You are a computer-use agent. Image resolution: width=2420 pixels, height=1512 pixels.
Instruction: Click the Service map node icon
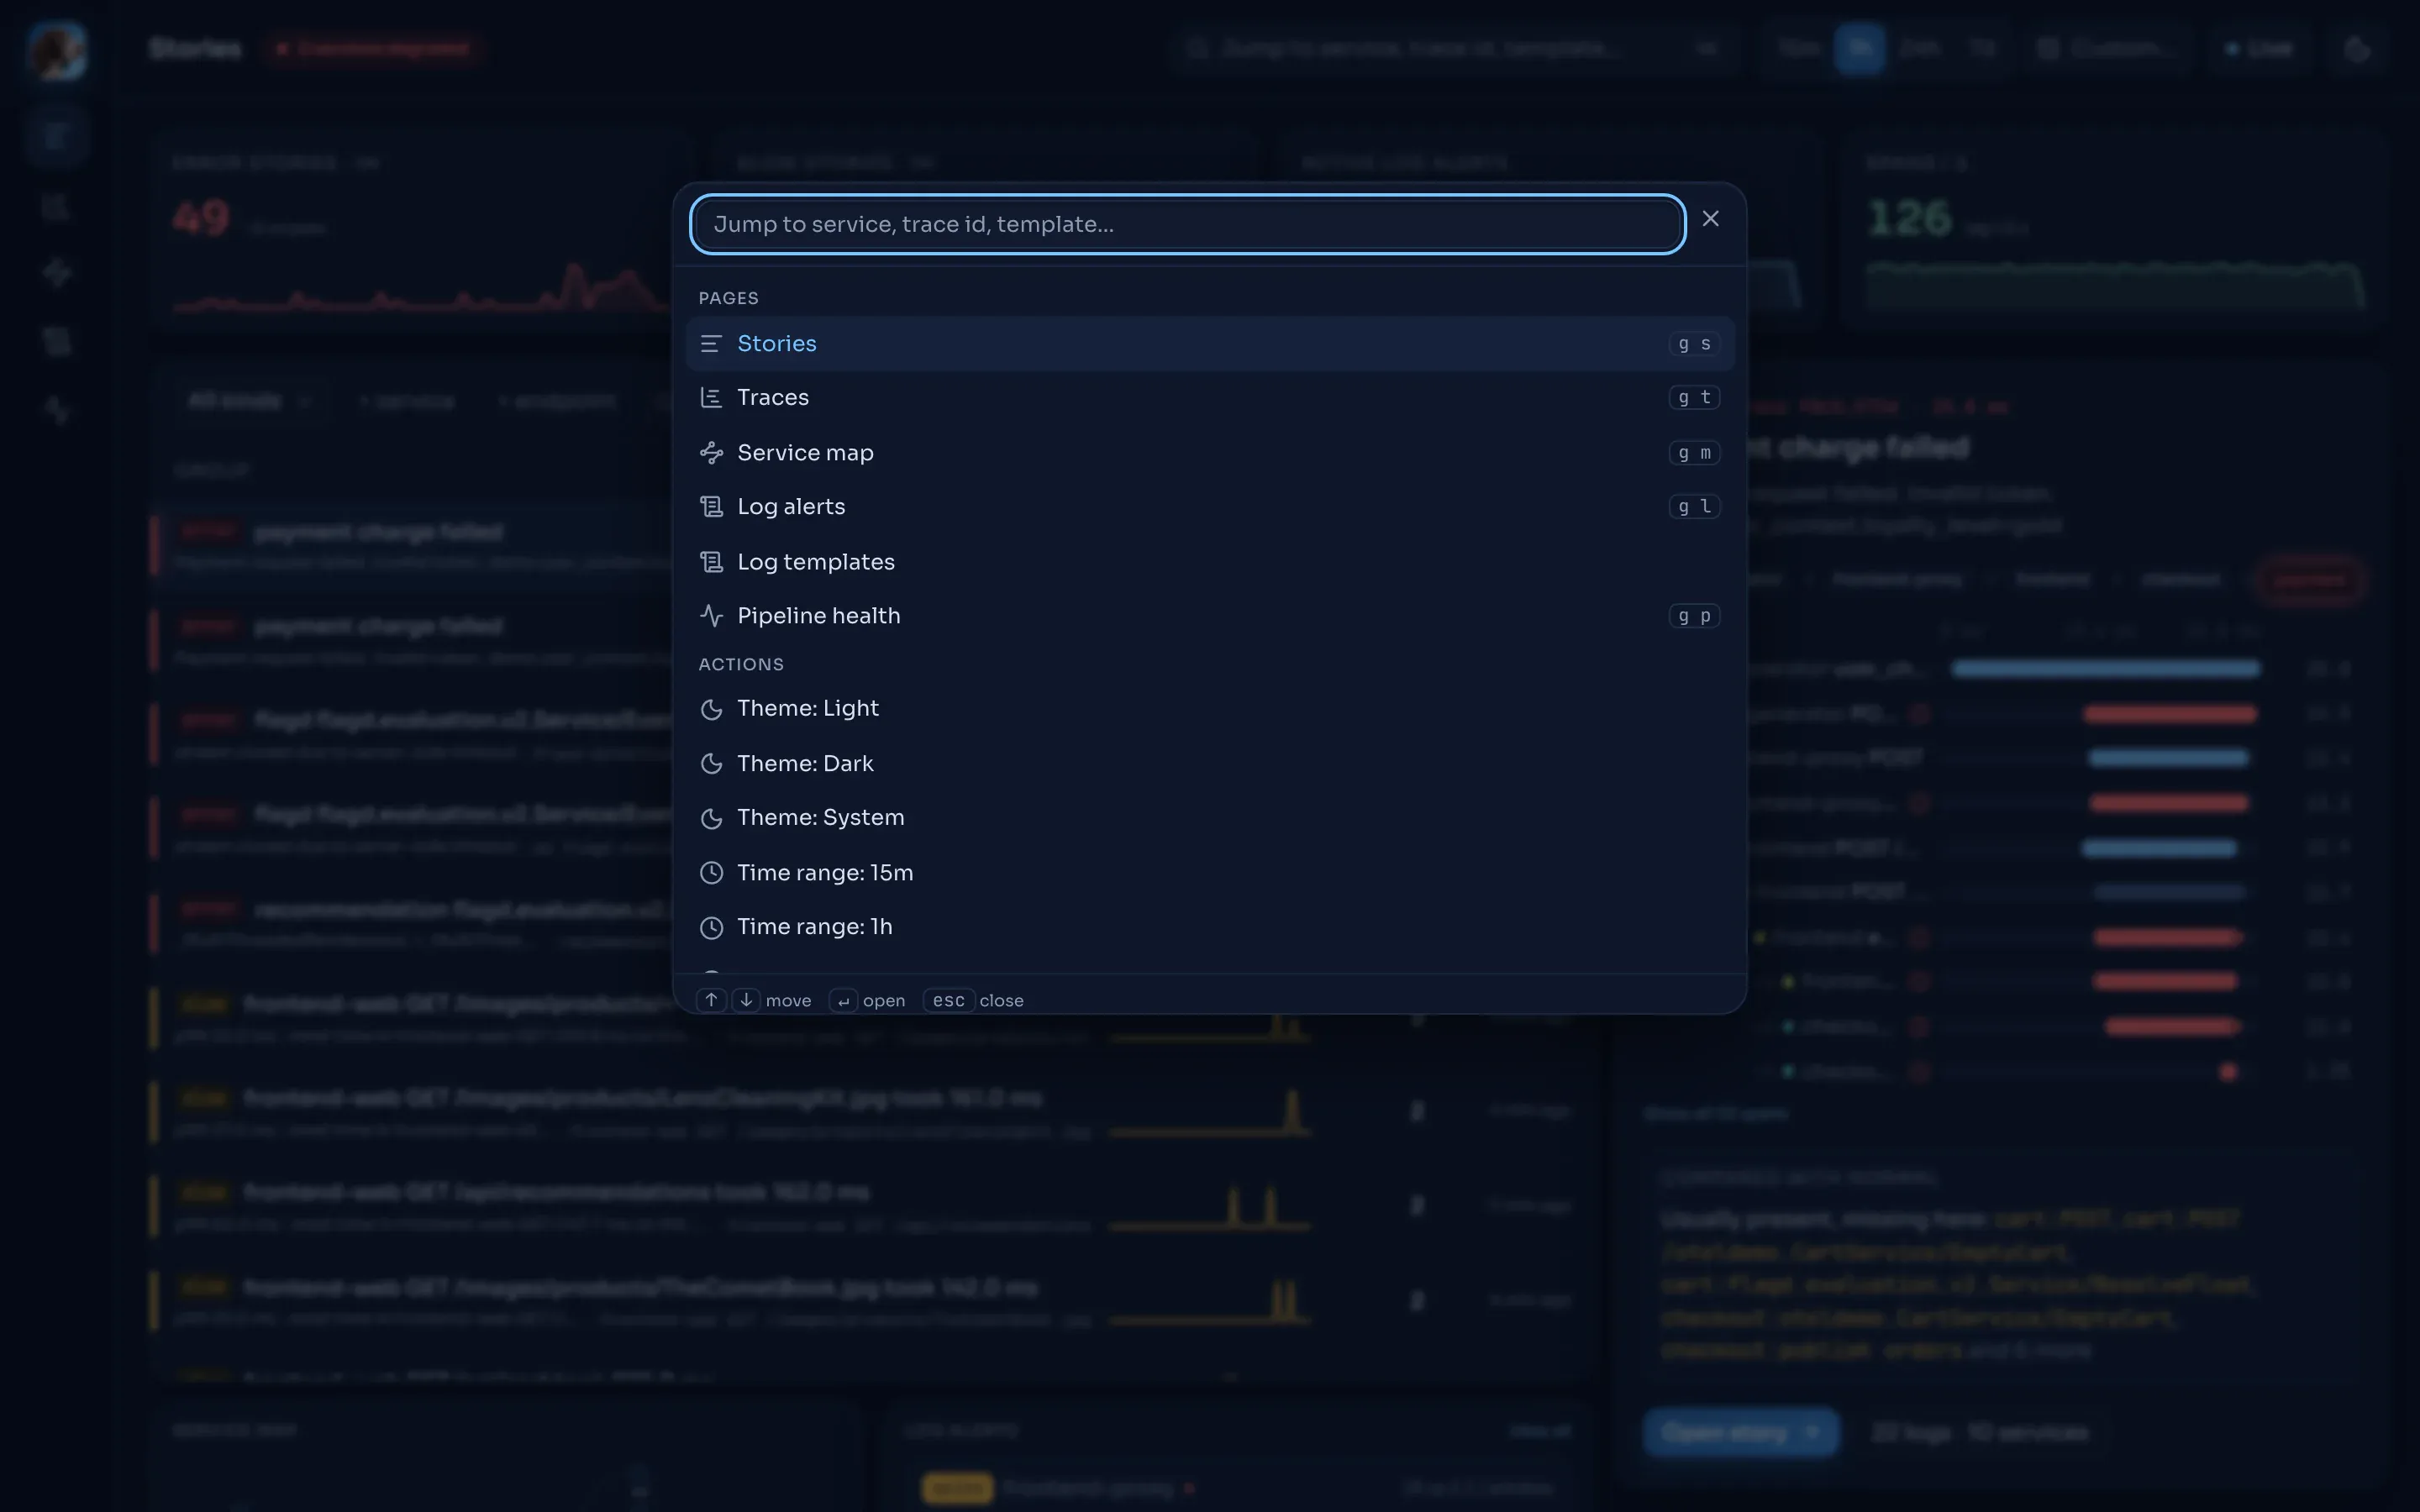711,453
